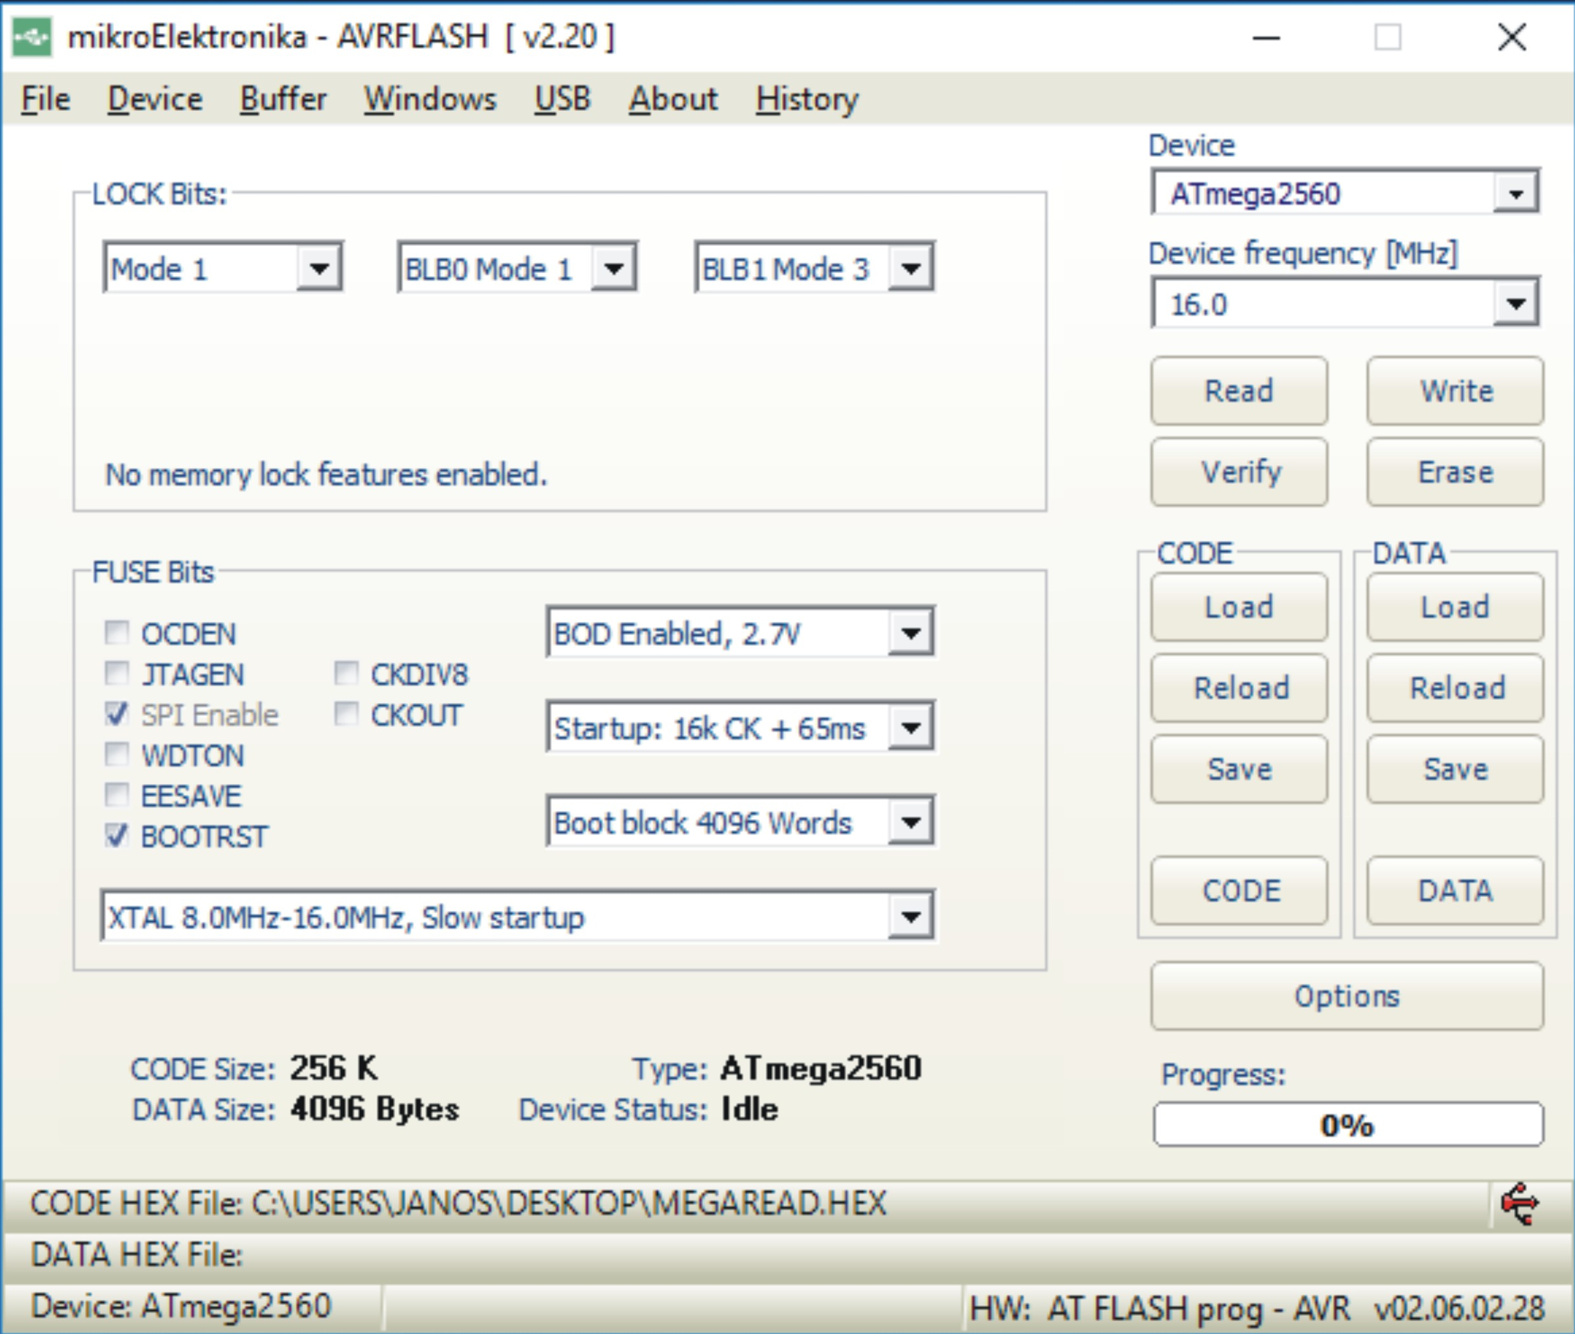
Task: Click the 'No memory lock features enabled.' text
Action: (326, 475)
